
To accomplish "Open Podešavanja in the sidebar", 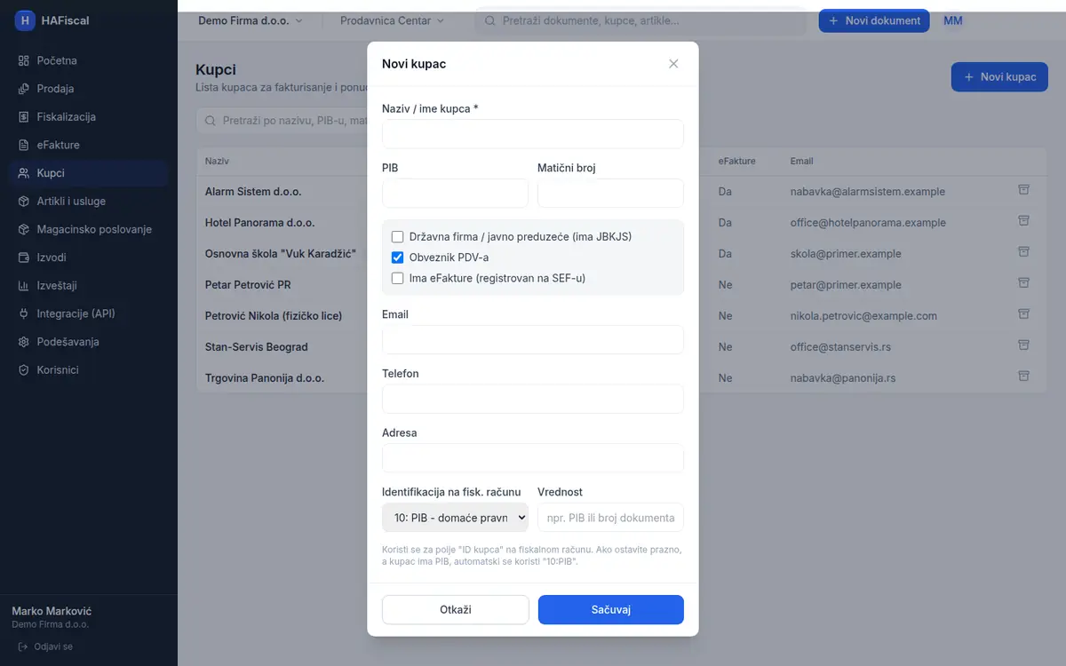I will [x=89, y=342].
